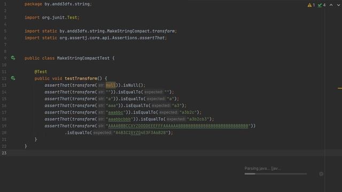
Task: Run MakeStringCompactTest class gutter icon
Action: (13, 58)
